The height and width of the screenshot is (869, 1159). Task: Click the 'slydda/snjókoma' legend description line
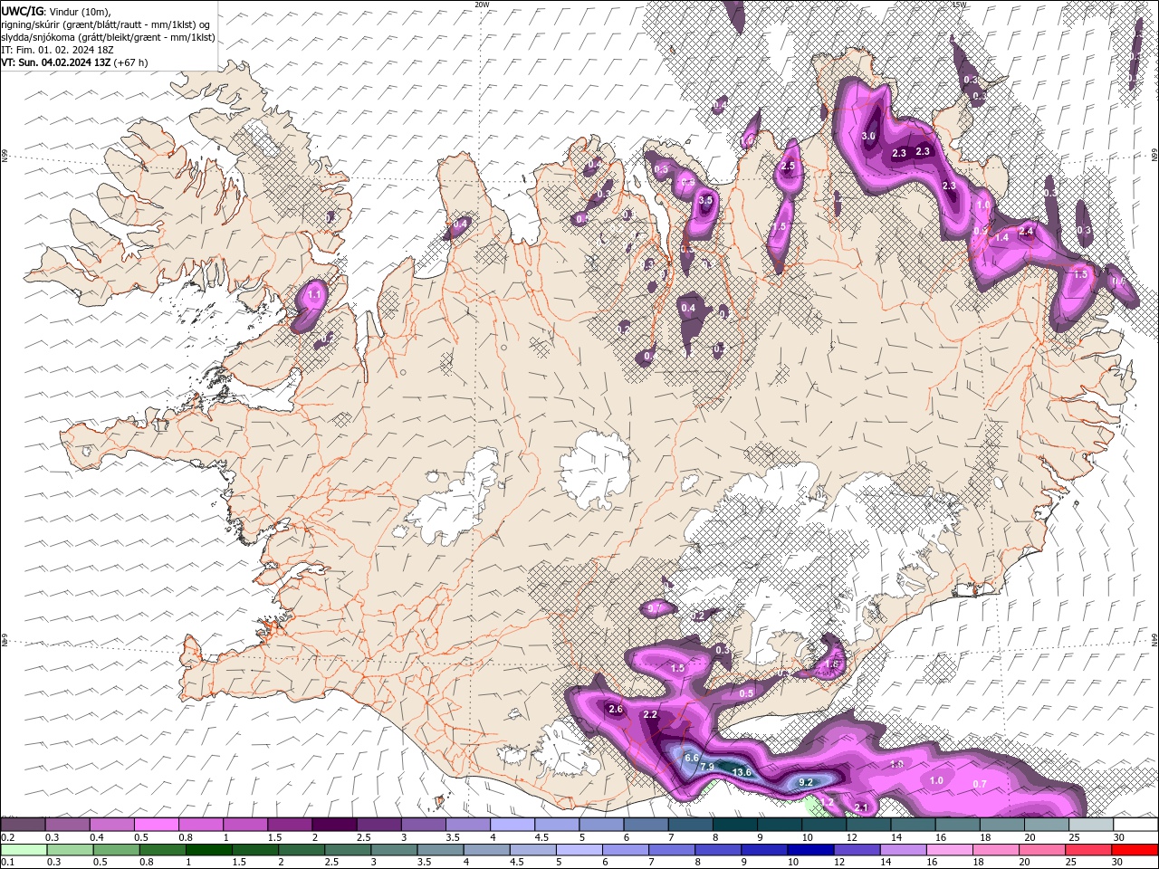click(x=109, y=37)
